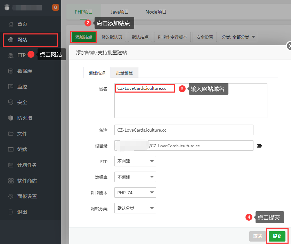Click the 取消 button

click(x=258, y=236)
